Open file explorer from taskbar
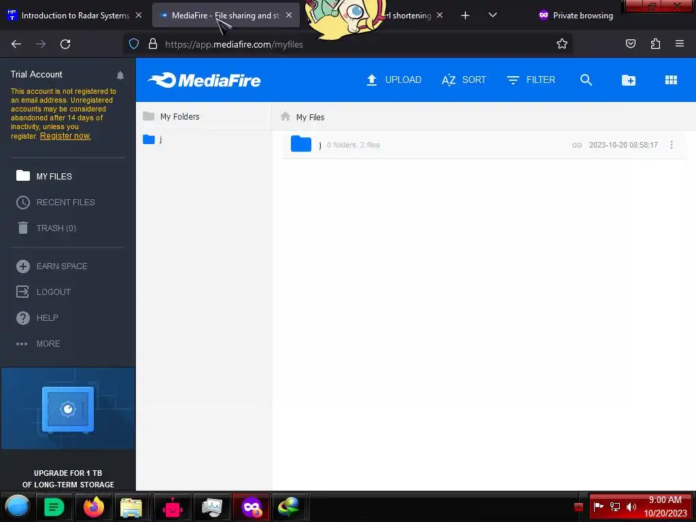Image resolution: width=696 pixels, height=522 pixels. tap(131, 507)
